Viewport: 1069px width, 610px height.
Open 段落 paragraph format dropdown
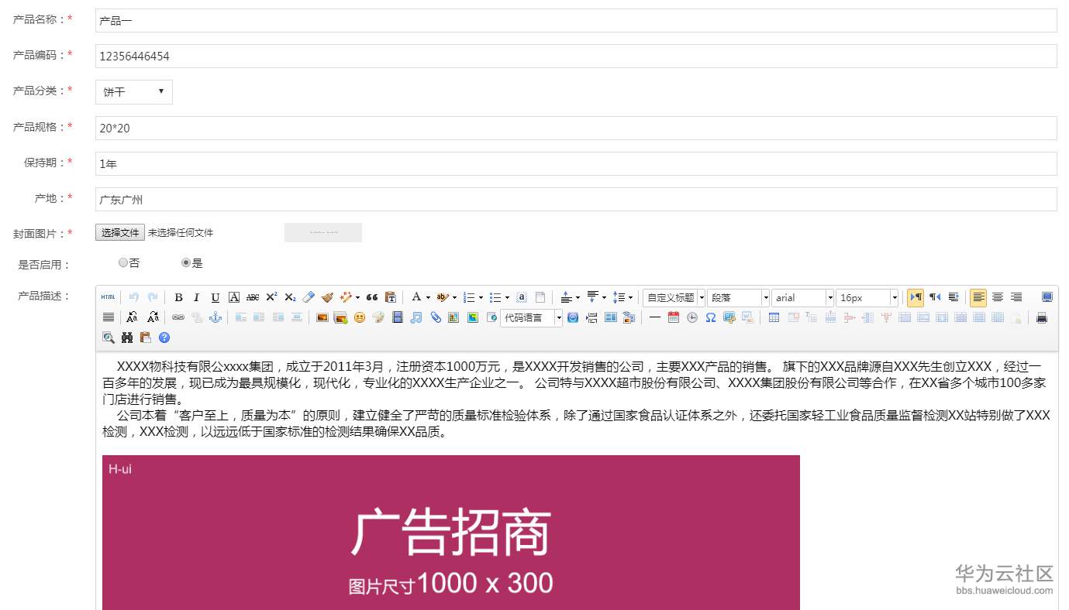click(x=739, y=297)
